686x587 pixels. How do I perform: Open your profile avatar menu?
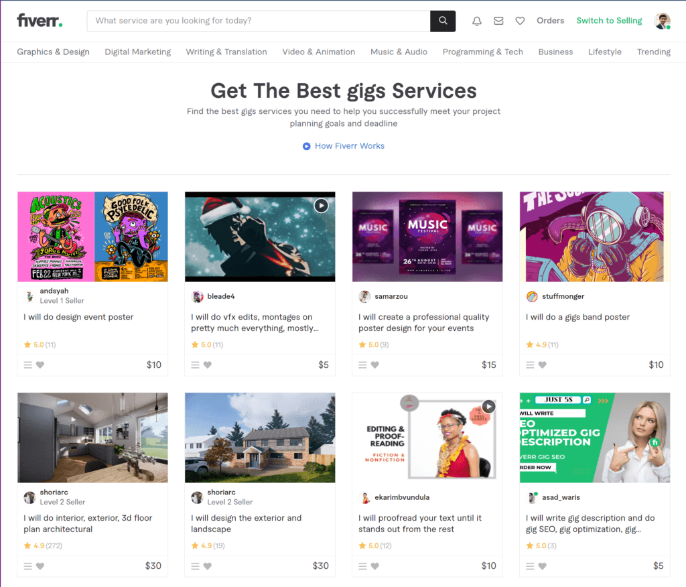(662, 20)
